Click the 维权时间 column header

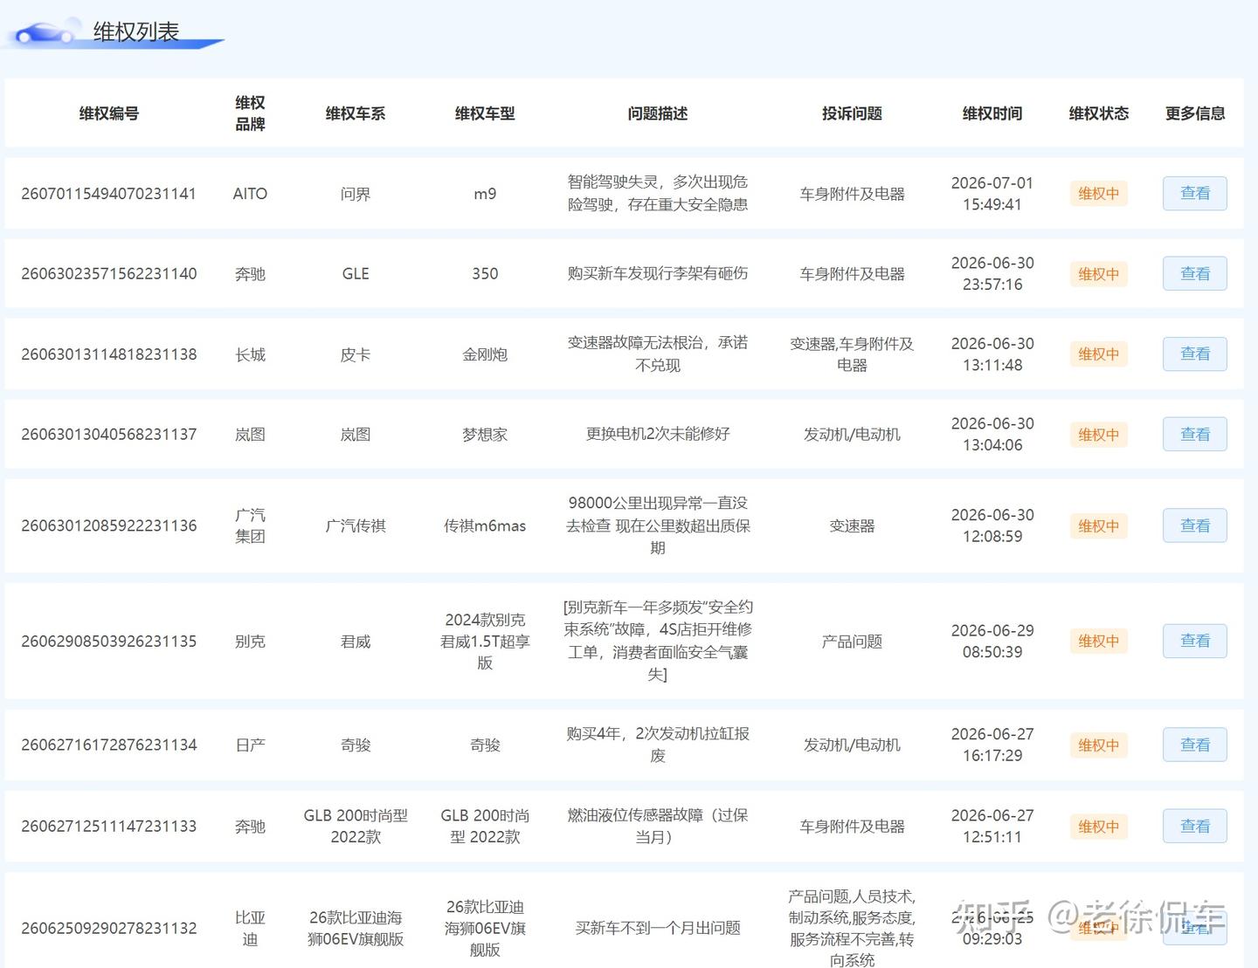[992, 113]
